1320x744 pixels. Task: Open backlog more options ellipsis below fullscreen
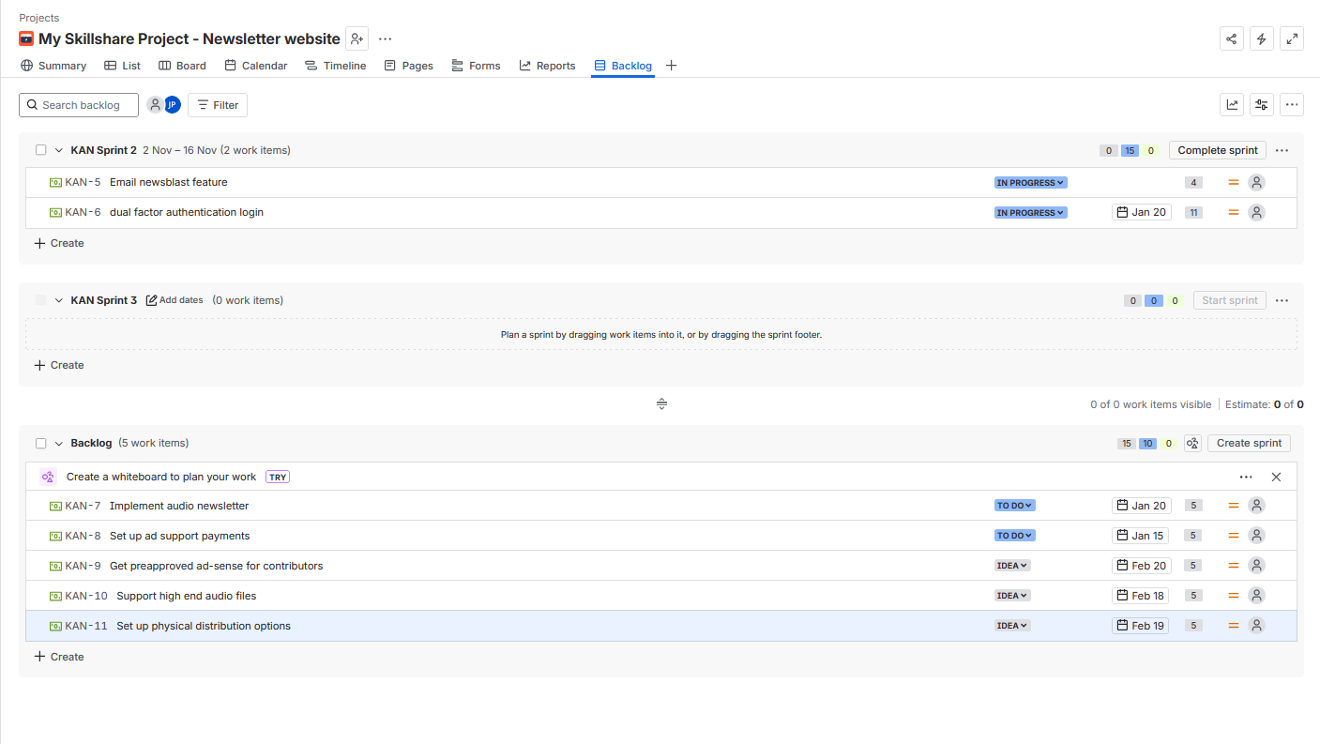(1292, 105)
